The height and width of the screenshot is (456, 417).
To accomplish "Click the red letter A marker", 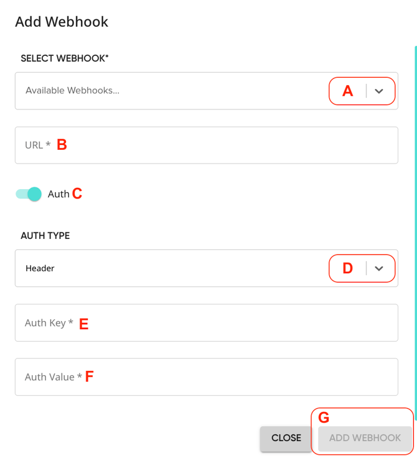I will pos(348,91).
